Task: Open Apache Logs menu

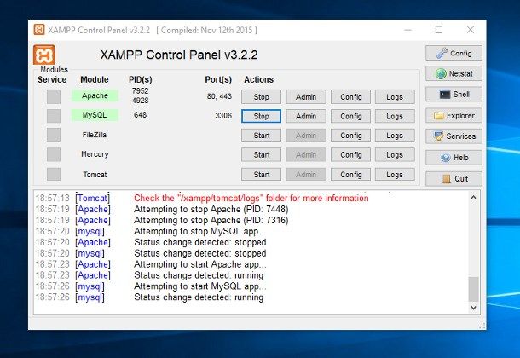Action: coord(395,97)
